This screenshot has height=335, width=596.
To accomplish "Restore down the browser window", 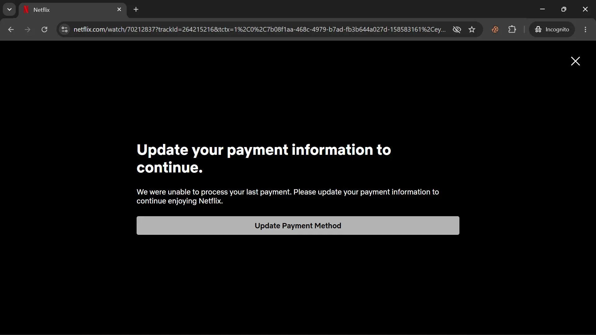I will 564,9.
